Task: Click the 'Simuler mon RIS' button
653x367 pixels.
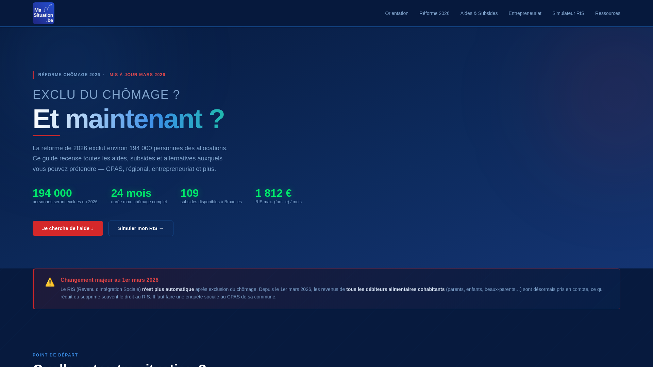Action: (141, 228)
